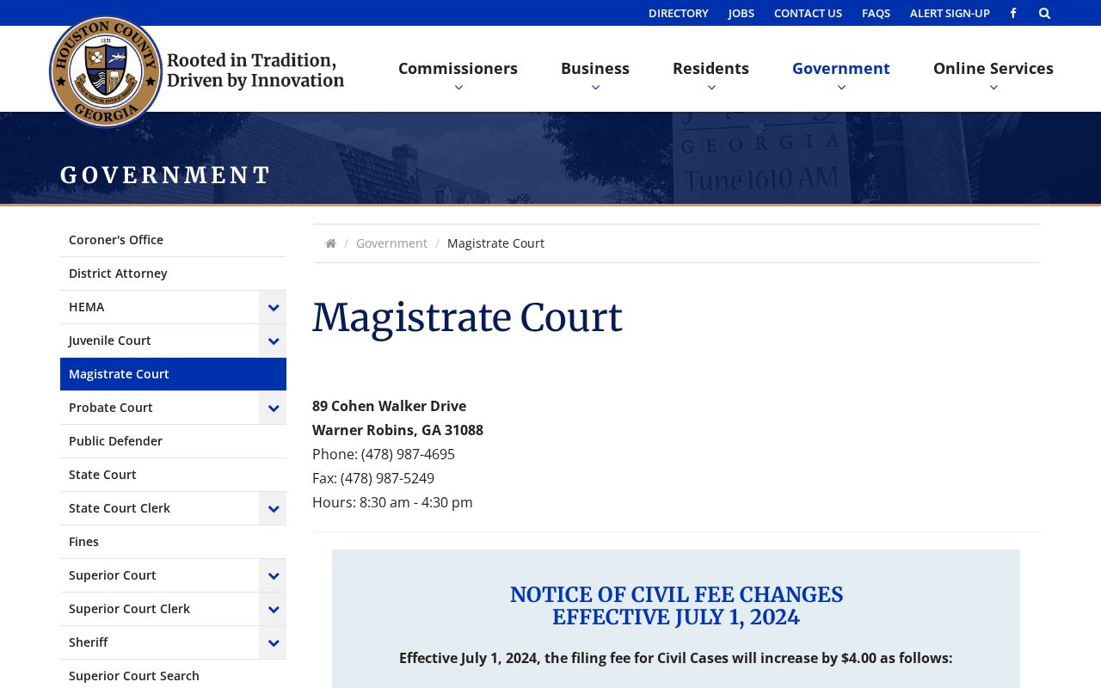1101x688 pixels.
Task: Open Public Defender sidebar link
Action: [173, 441]
